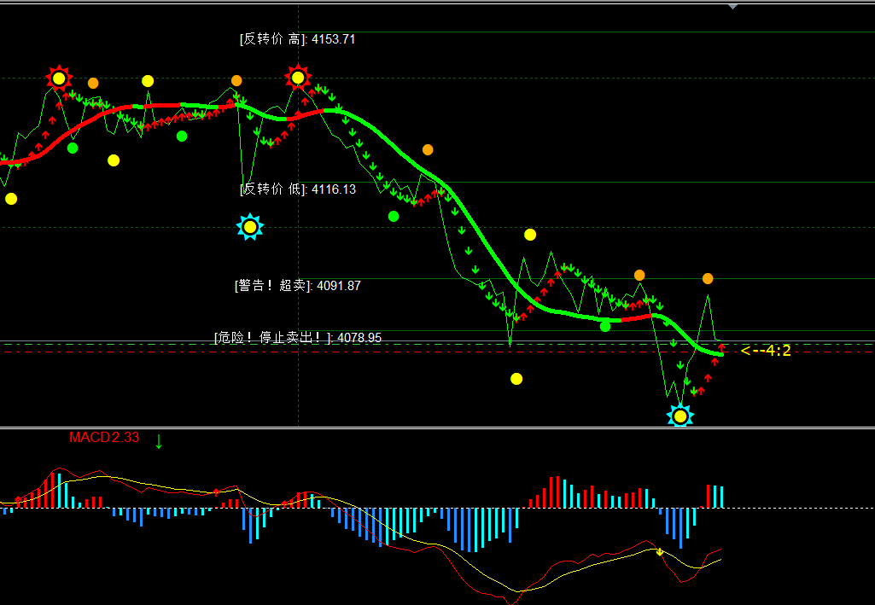Click the gray triangle chart-shift marker at top

coord(732,7)
